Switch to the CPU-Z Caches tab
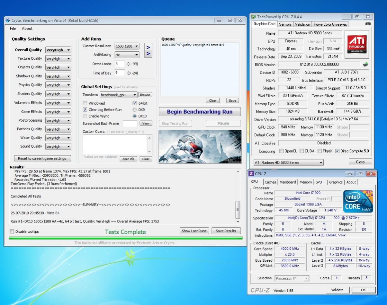The image size is (387, 305). point(270,182)
